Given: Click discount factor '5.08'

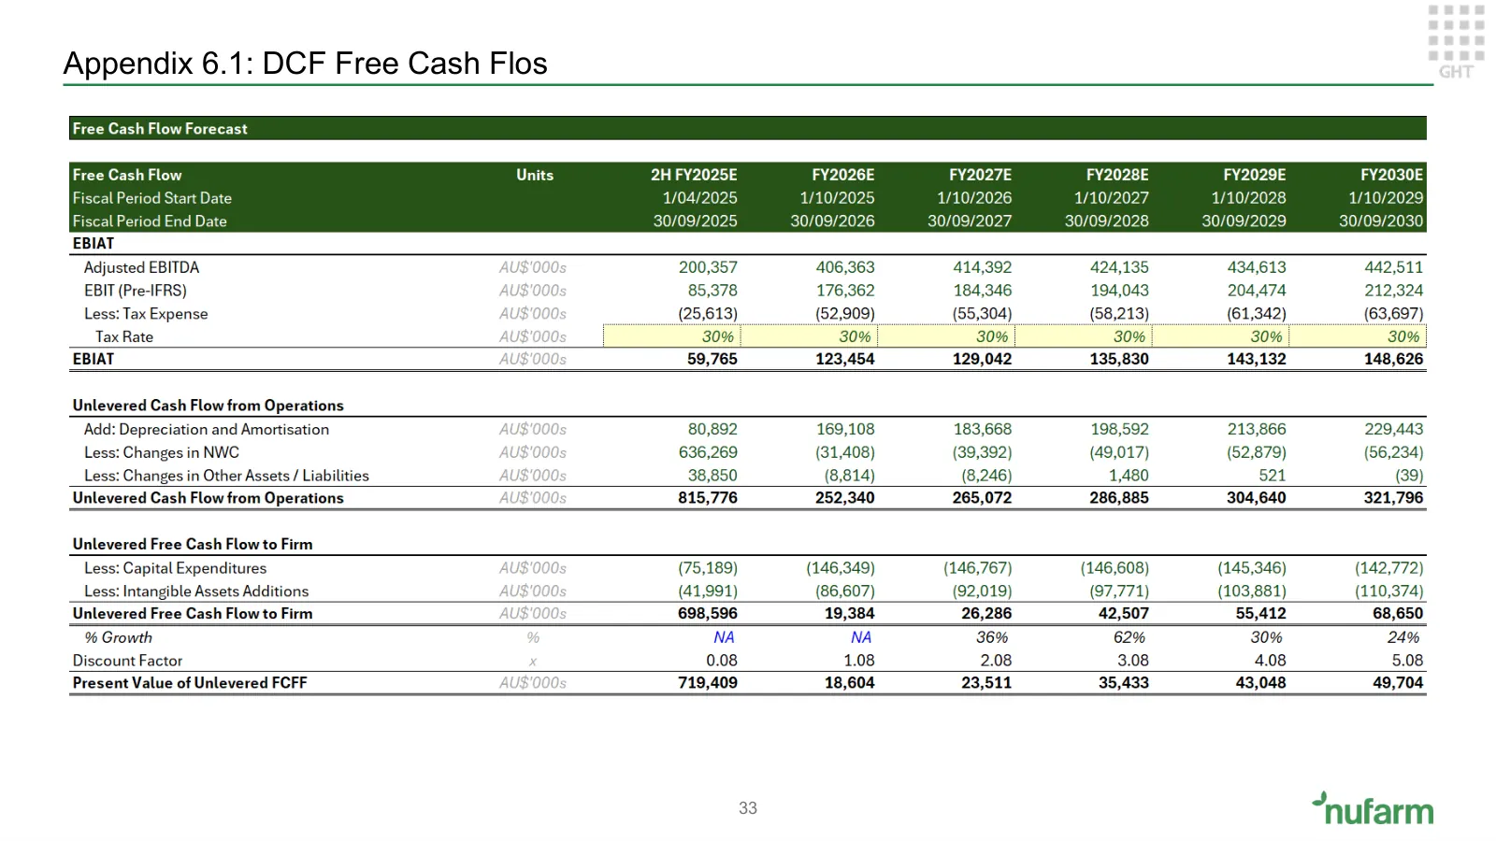Looking at the screenshot, I should (x=1407, y=661).
